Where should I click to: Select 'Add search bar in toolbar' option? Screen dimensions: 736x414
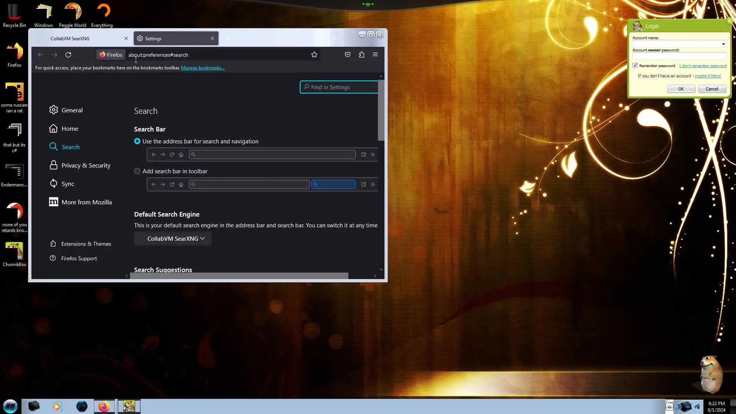click(x=137, y=171)
